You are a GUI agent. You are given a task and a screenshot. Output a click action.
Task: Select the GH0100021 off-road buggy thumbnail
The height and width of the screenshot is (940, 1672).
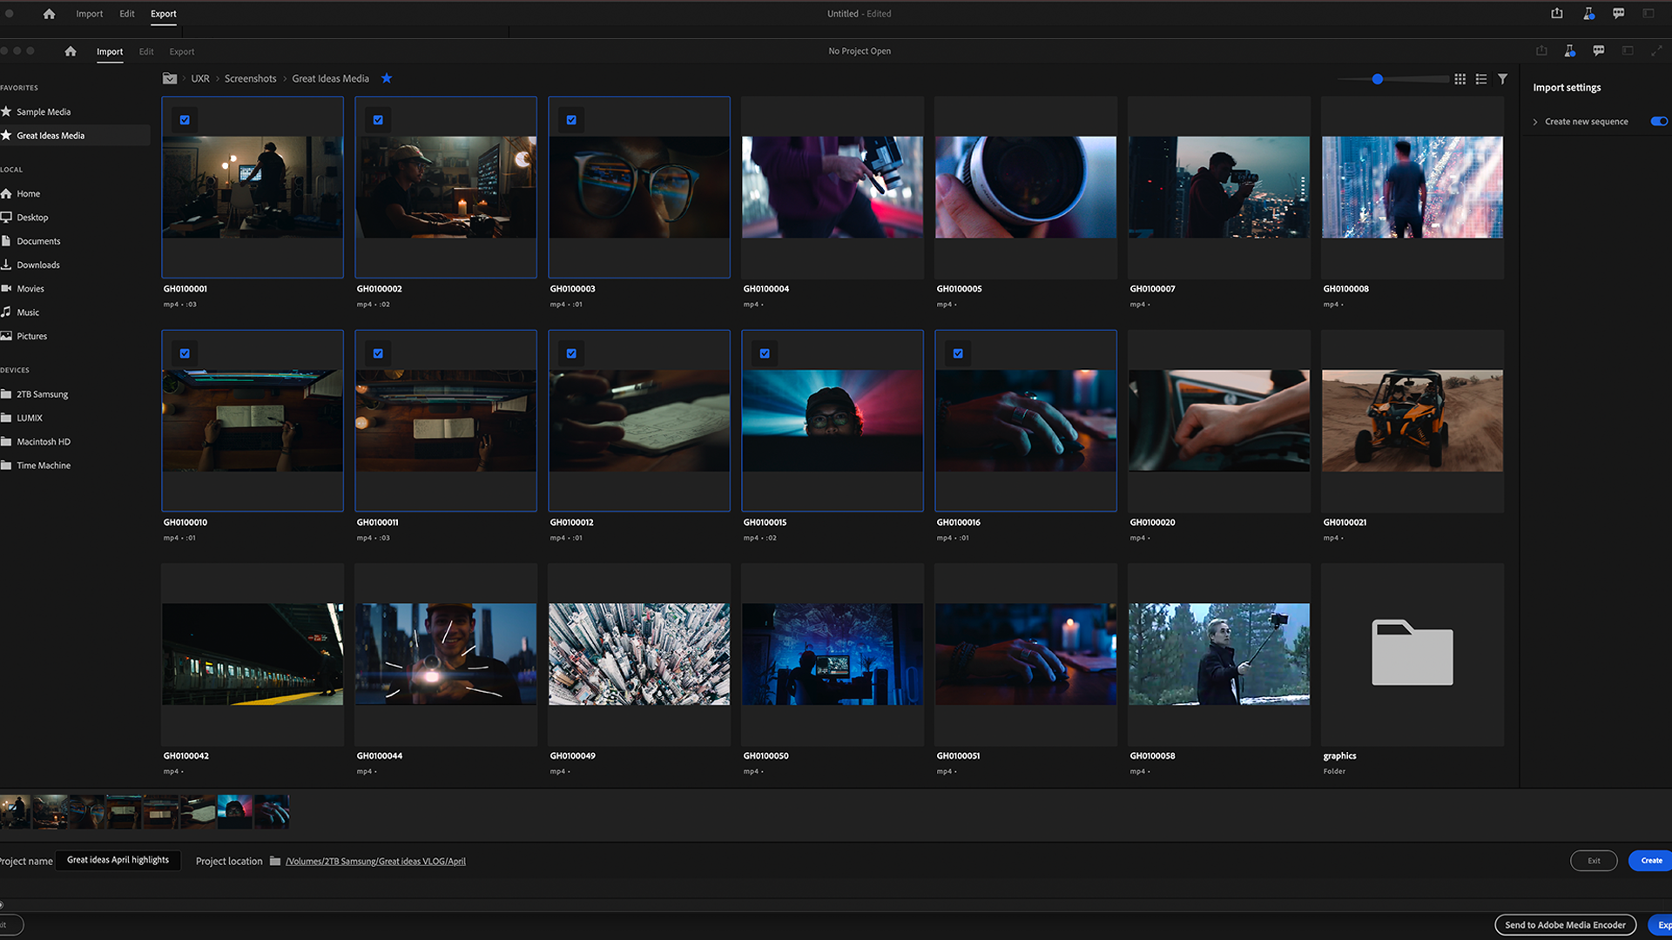tap(1412, 420)
